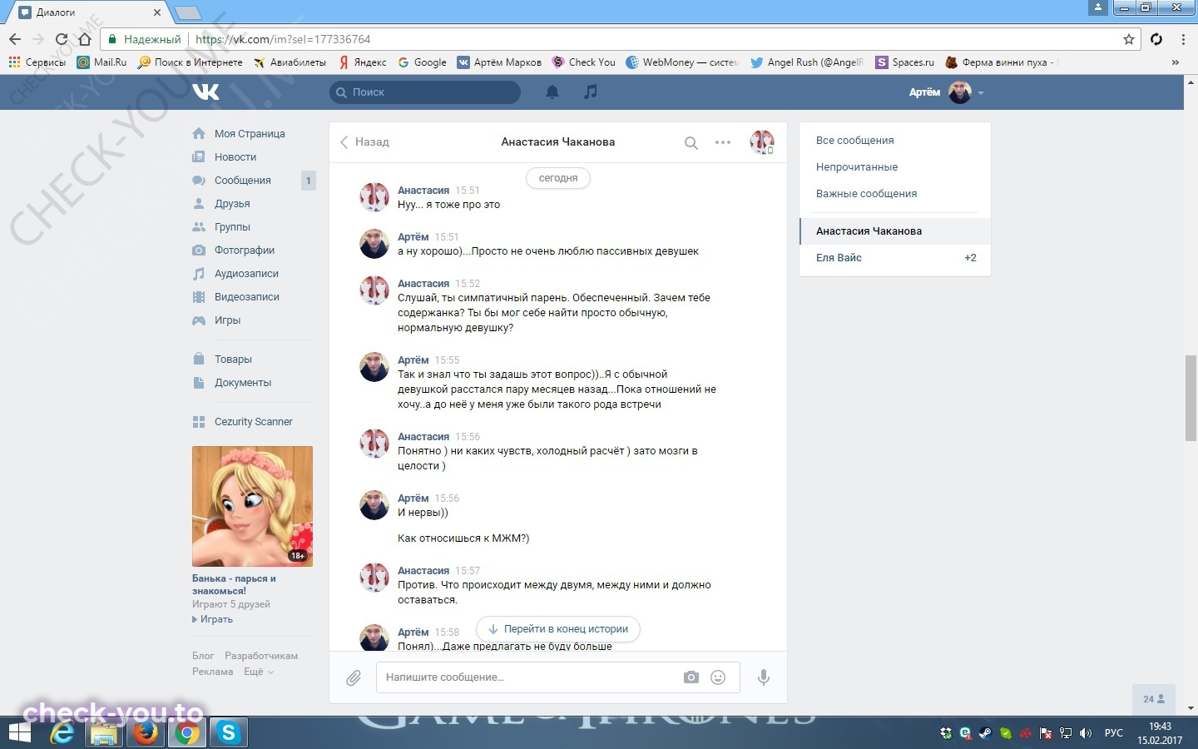Click volume speaker icon in system tray

tap(1085, 733)
